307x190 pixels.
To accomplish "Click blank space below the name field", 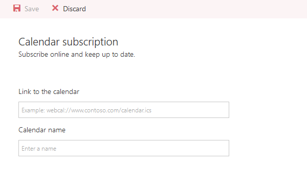I will coord(124,173).
